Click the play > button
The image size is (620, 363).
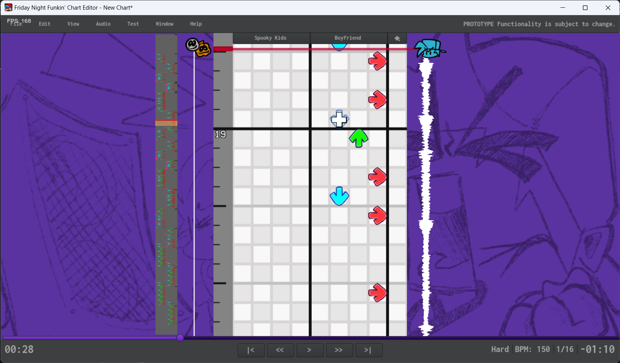310,350
